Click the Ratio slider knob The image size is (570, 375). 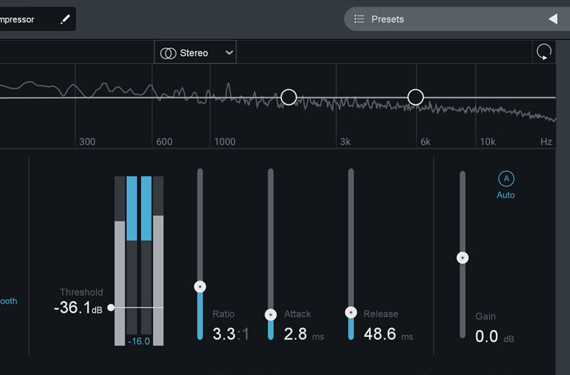(x=199, y=286)
